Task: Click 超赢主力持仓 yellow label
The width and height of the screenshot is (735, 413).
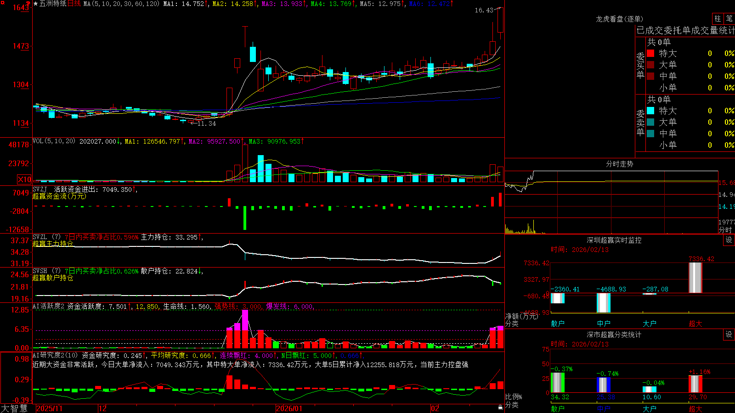Action: (53, 244)
